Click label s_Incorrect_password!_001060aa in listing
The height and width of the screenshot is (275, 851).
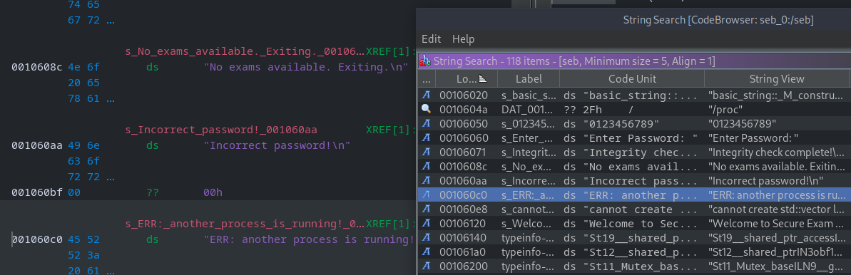[221, 130]
